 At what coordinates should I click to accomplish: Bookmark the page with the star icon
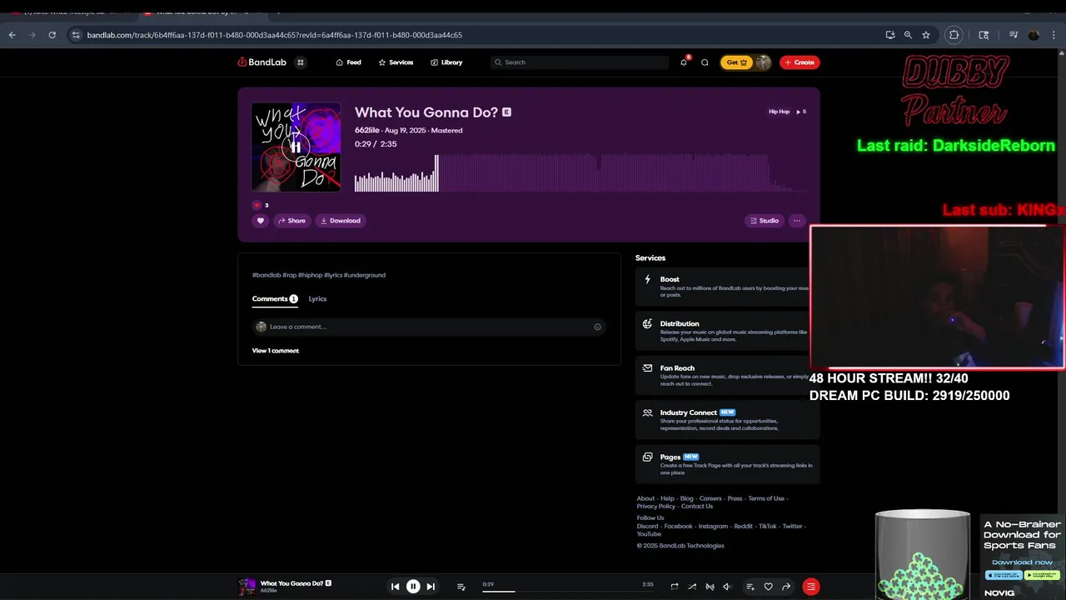pos(926,35)
